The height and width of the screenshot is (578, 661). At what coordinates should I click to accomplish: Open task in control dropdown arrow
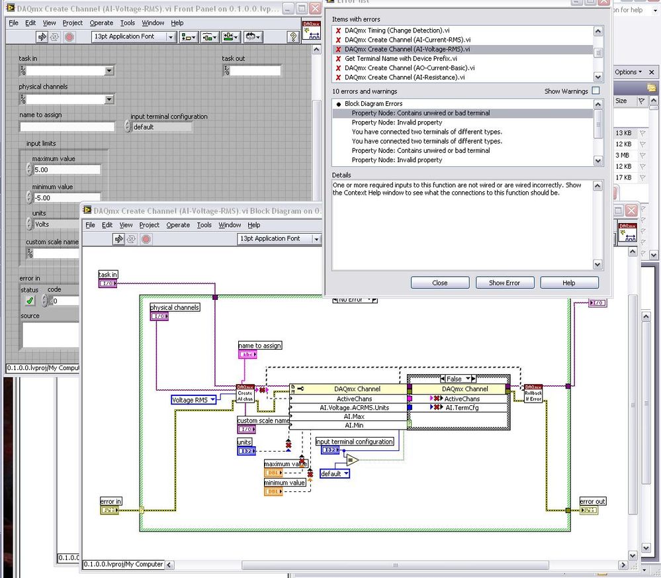point(109,70)
